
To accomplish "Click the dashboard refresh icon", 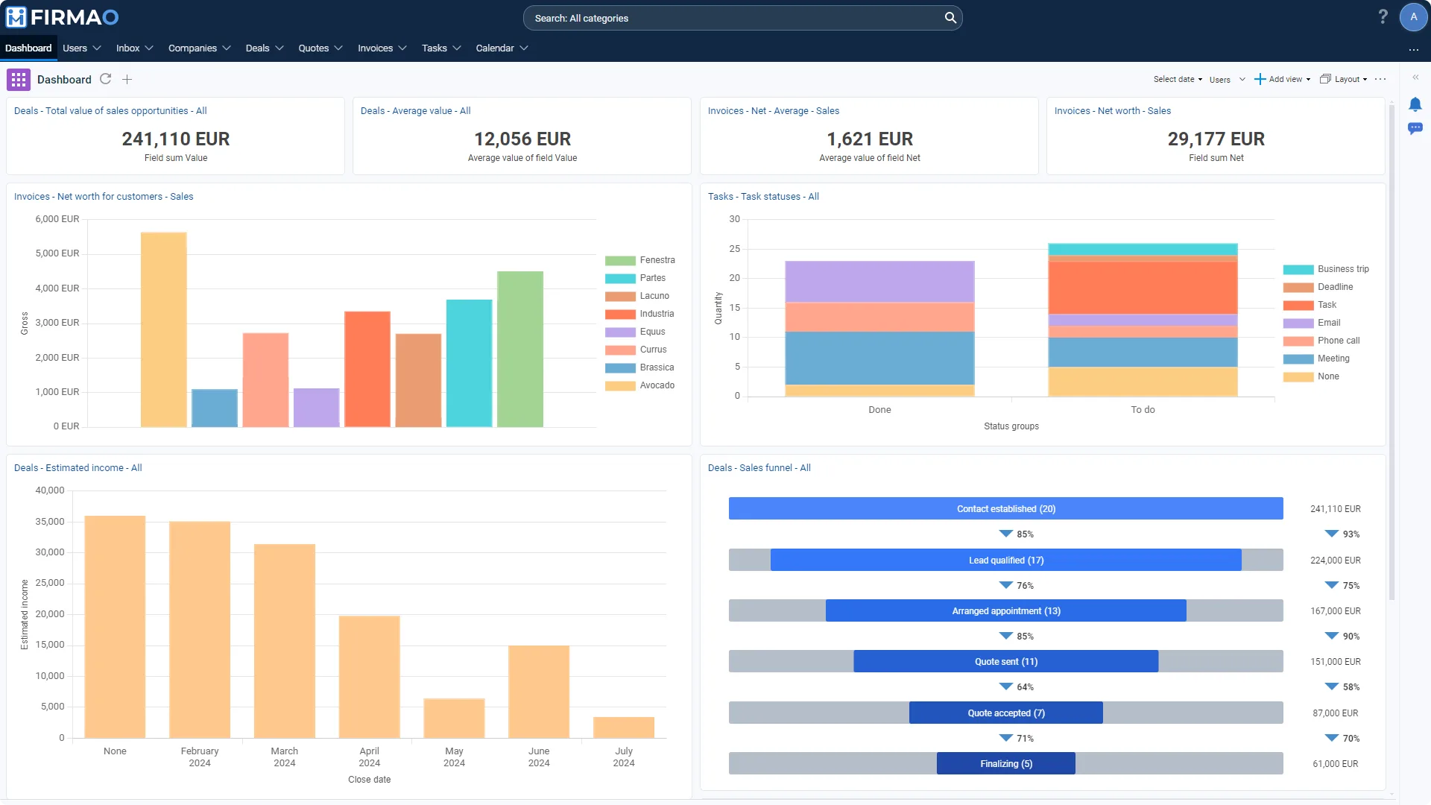I will pos(106,79).
